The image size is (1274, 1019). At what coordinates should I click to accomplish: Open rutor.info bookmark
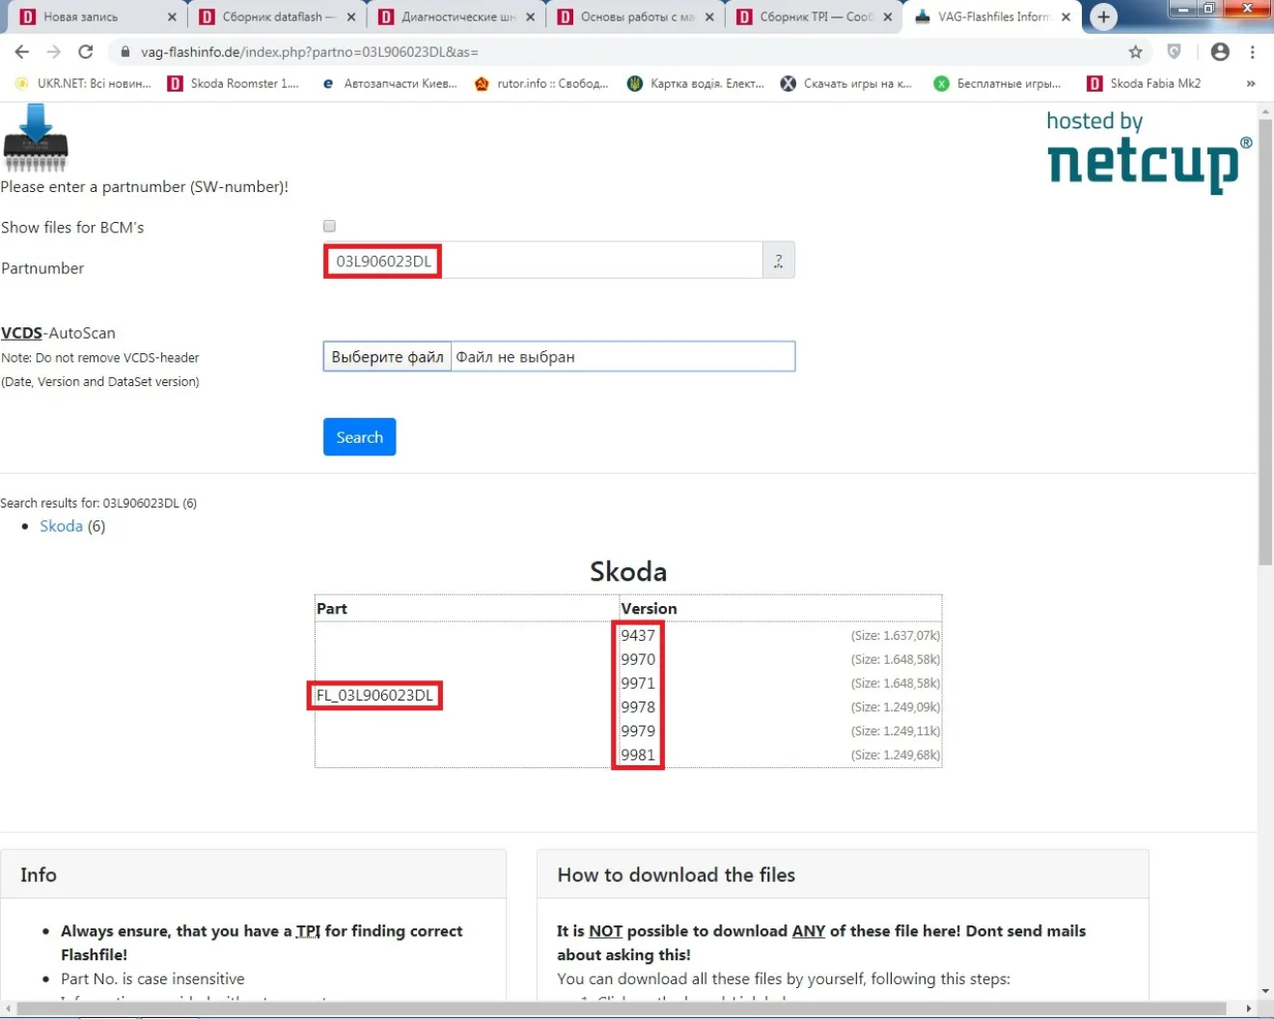coord(541,84)
